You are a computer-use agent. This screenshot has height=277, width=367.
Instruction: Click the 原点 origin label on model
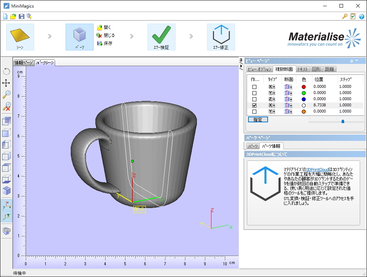click(x=139, y=209)
